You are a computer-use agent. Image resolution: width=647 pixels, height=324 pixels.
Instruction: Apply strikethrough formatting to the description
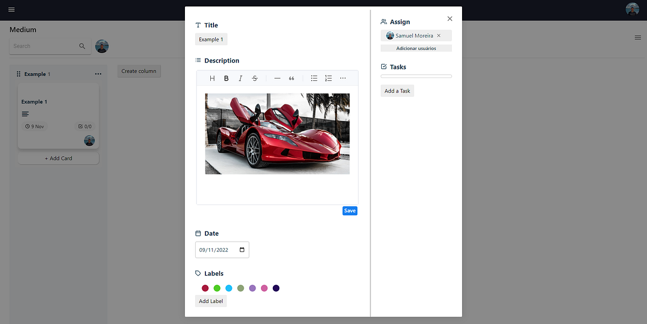pyautogui.click(x=254, y=78)
